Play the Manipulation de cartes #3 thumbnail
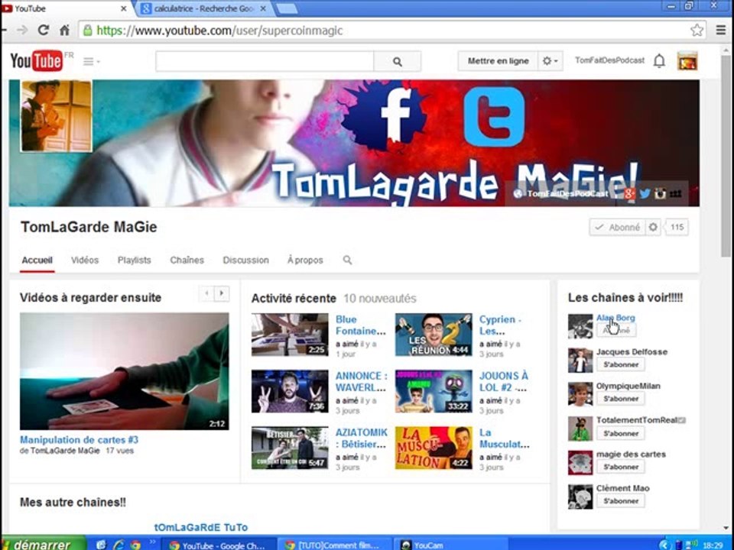734x550 pixels. 124,371
